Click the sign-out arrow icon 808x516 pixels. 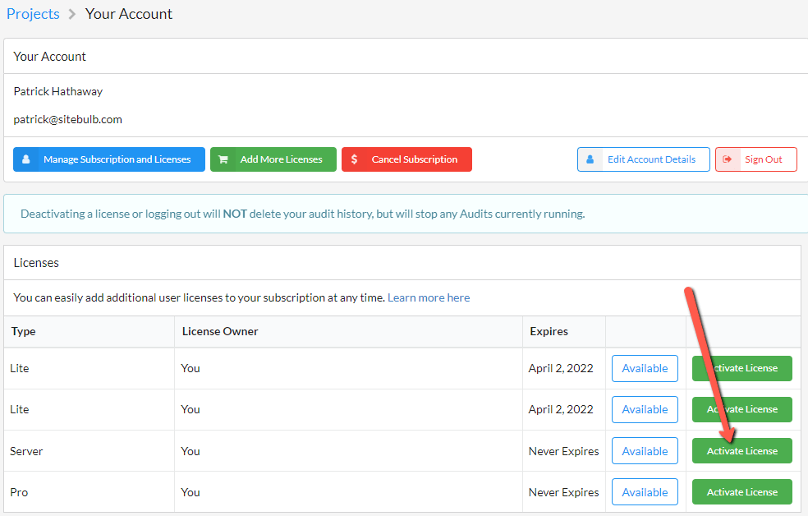coord(727,159)
